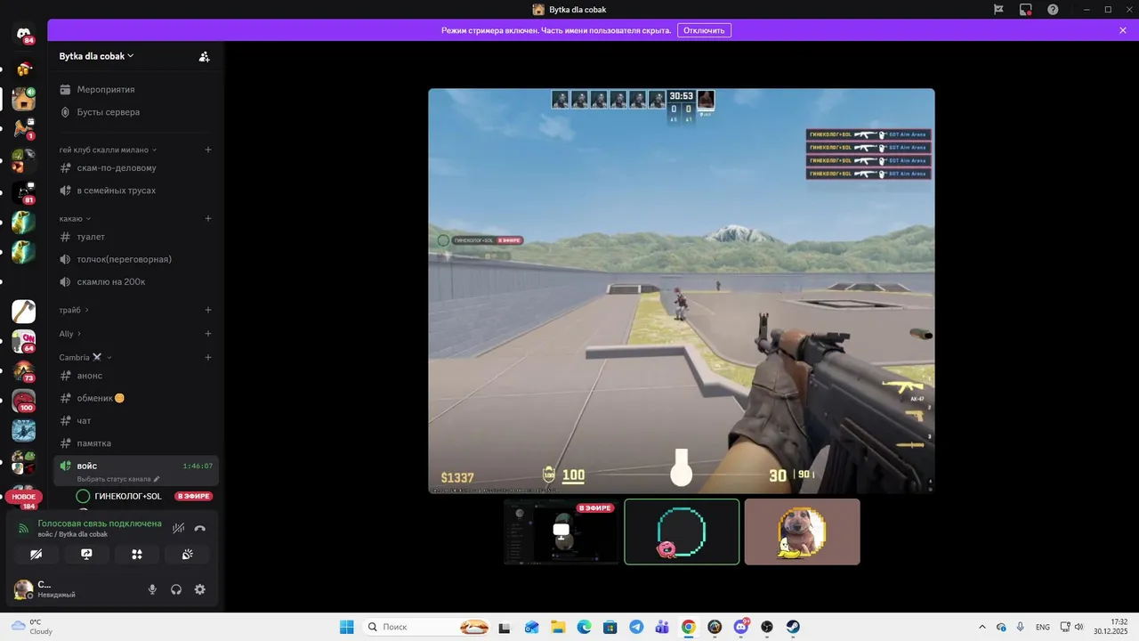Show hidden tray icons chevron
This screenshot has width=1139, height=641.
pyautogui.click(x=982, y=627)
